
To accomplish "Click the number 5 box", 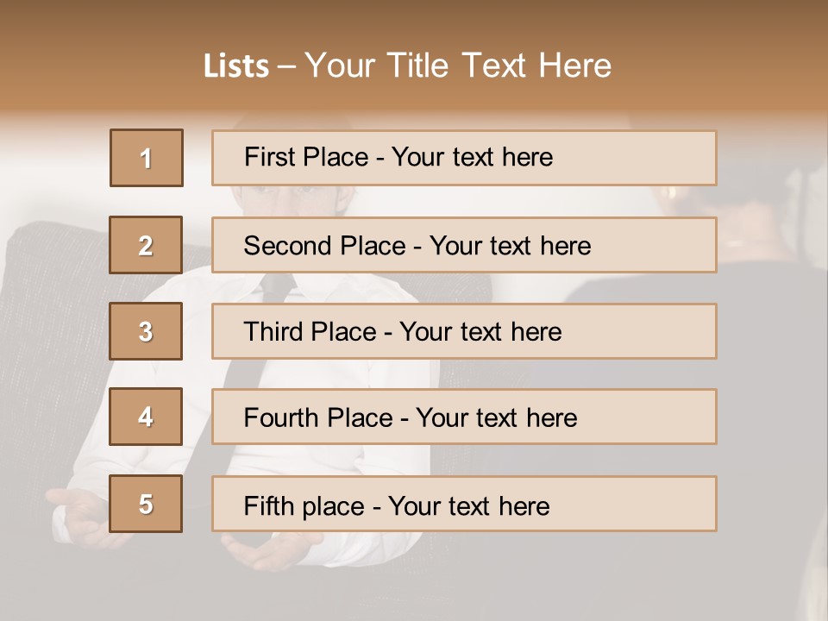I will 146,504.
